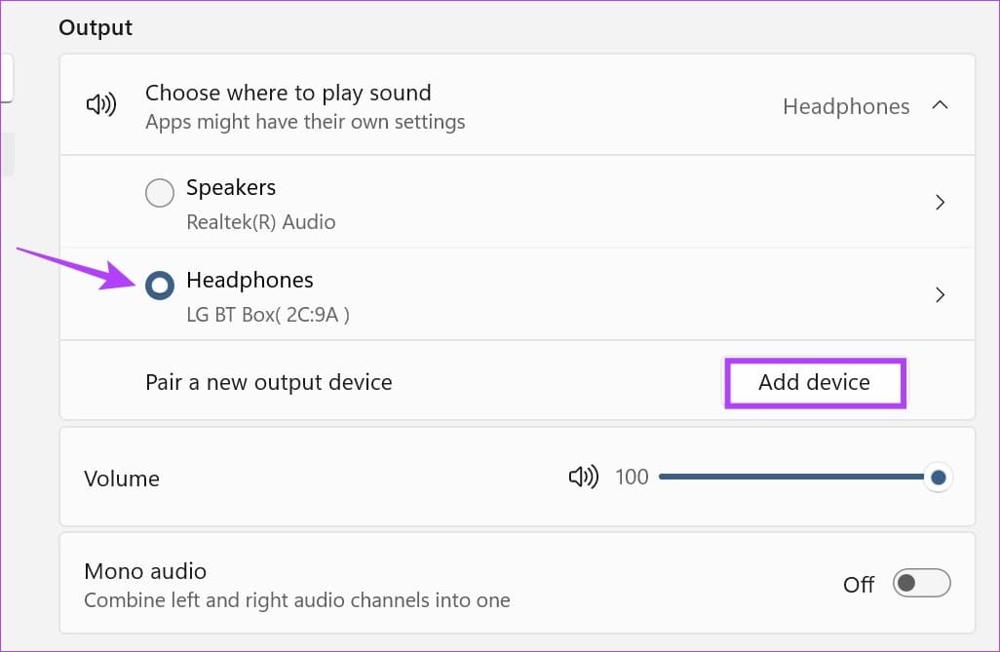Click the Output section heading
The width and height of the screenshot is (1000, 652).
click(x=96, y=27)
